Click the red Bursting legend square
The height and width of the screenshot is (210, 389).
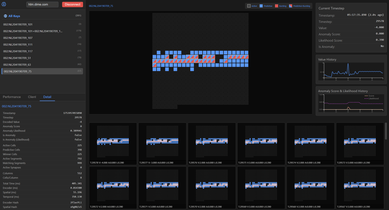[277, 6]
